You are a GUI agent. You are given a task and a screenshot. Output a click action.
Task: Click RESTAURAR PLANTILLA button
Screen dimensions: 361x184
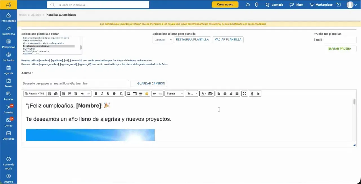(192, 40)
